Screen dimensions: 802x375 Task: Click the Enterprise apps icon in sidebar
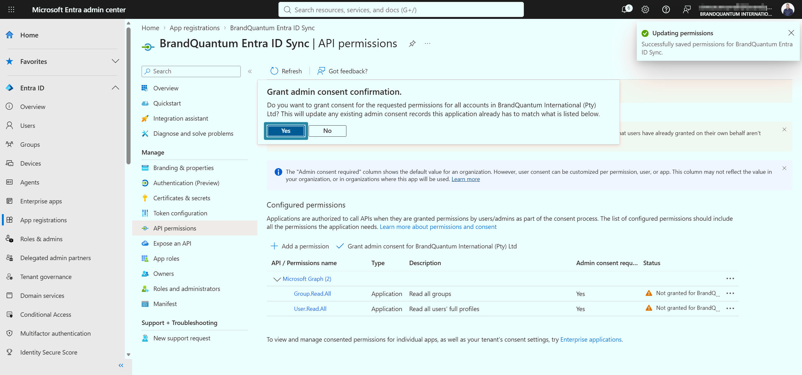(x=9, y=201)
